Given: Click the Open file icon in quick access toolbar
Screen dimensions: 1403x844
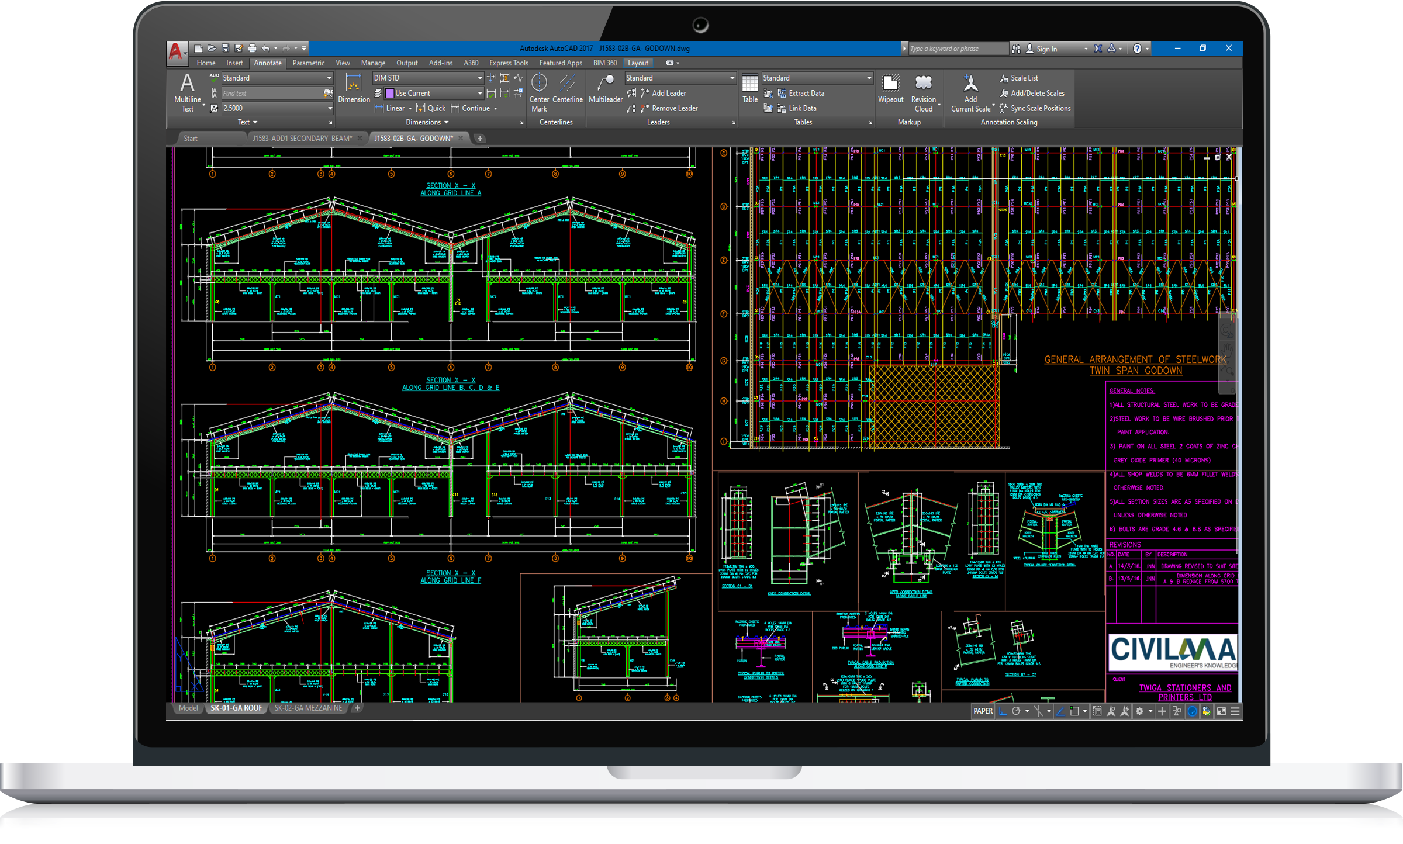Looking at the screenshot, I should click(212, 49).
